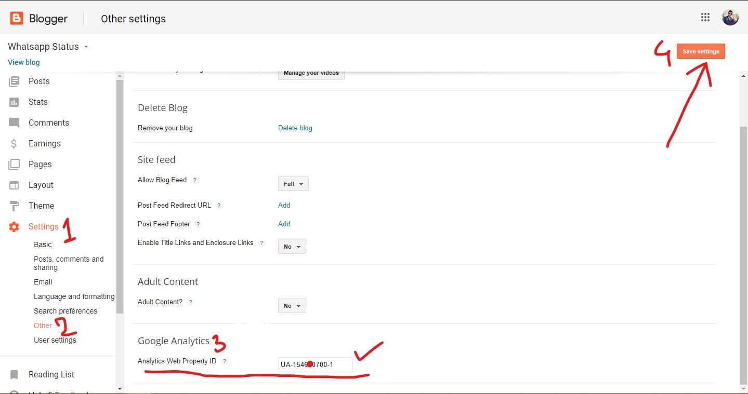Open Theme in the sidebar
Image resolution: width=748 pixels, height=394 pixels.
(42, 206)
